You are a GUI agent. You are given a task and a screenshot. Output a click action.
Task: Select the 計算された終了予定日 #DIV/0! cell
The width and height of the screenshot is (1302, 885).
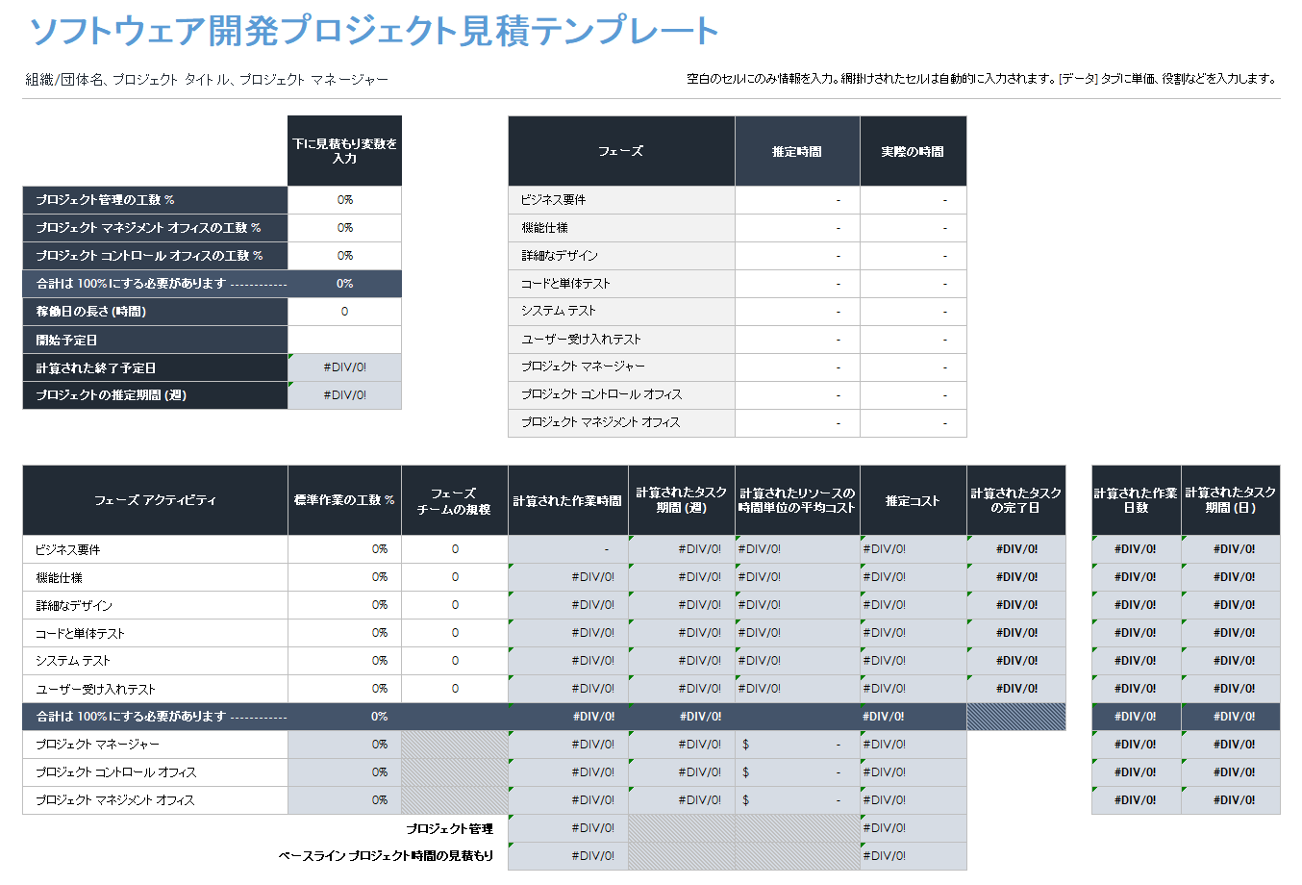(x=344, y=367)
